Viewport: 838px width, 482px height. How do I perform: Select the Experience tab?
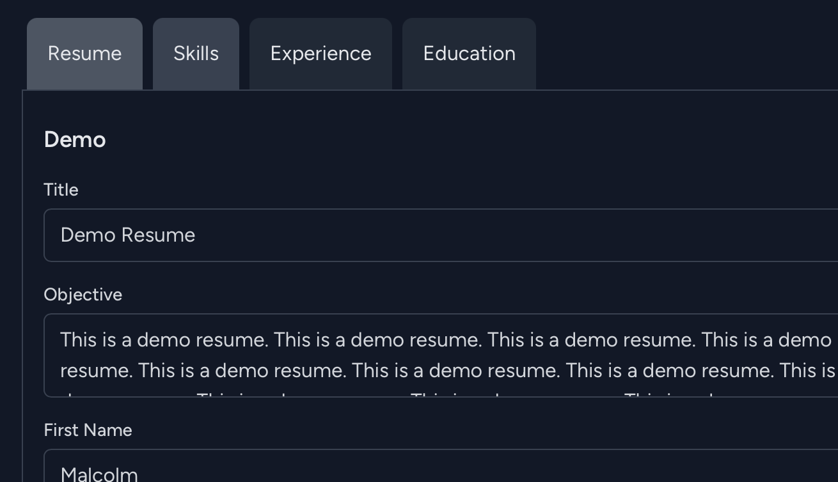coord(320,54)
